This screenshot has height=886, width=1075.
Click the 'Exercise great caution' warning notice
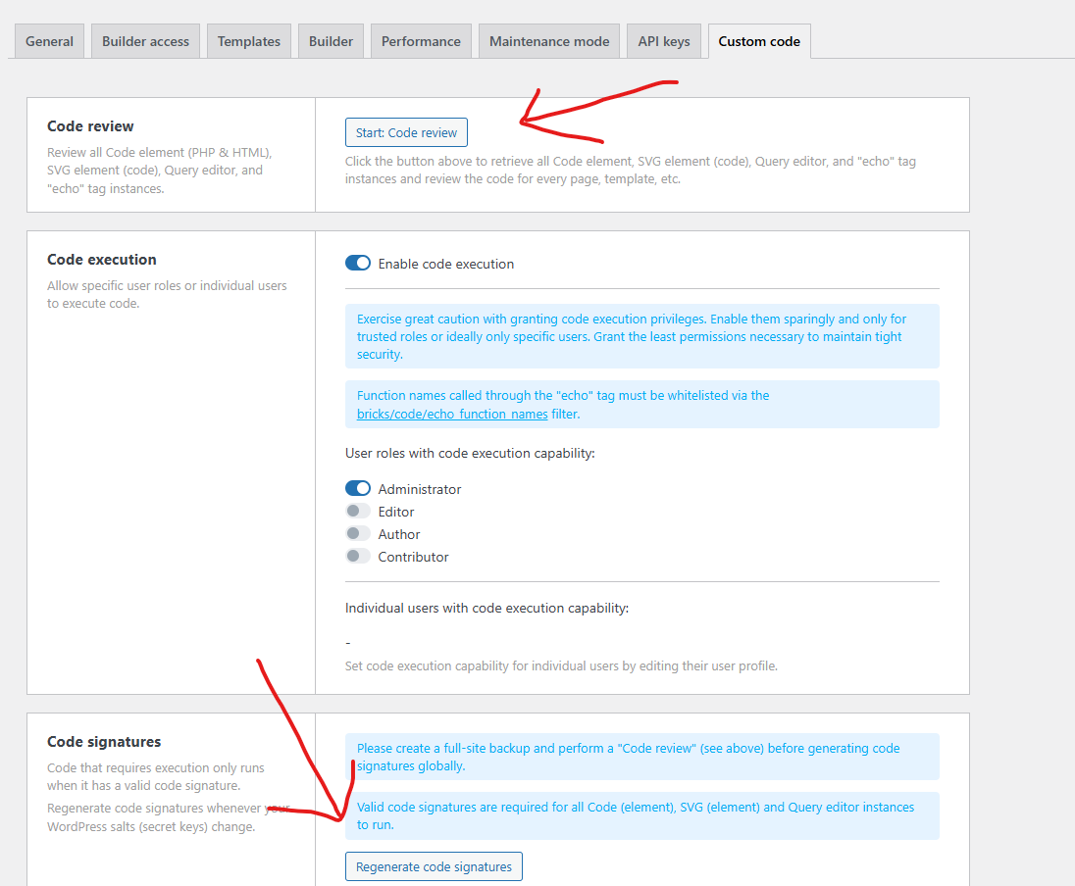pyautogui.click(x=641, y=336)
